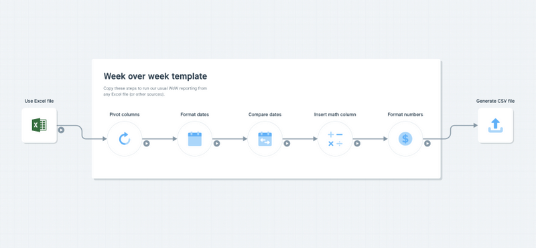Run the Insert math column play button
The image size is (536, 248).
(x=357, y=144)
